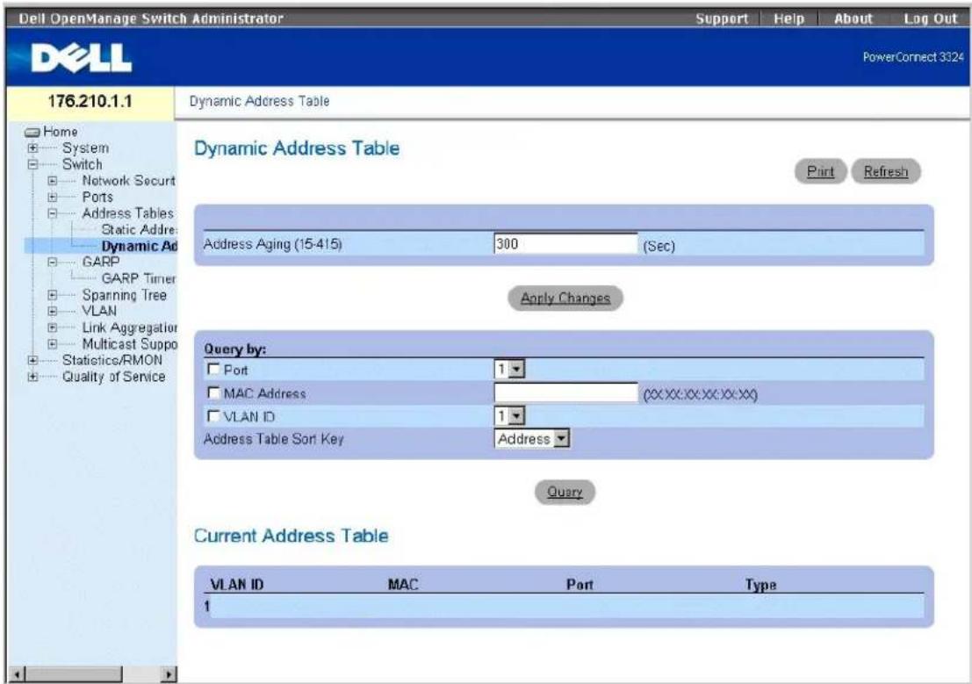Image resolution: width=972 pixels, height=684 pixels.
Task: Click the Port column header
Action: [x=580, y=584]
